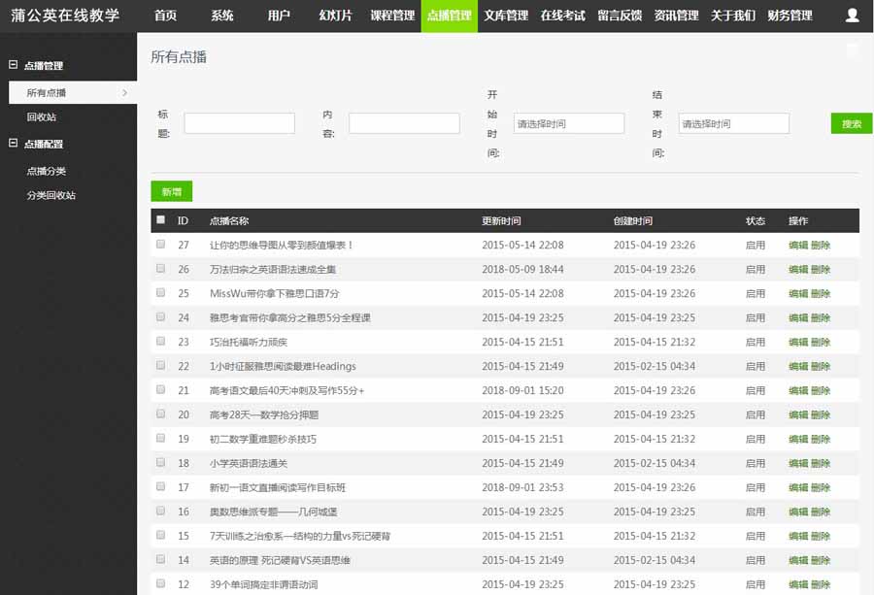Open the 课程管理 top menu
Image resolution: width=874 pixels, height=595 pixels.
pos(392,16)
